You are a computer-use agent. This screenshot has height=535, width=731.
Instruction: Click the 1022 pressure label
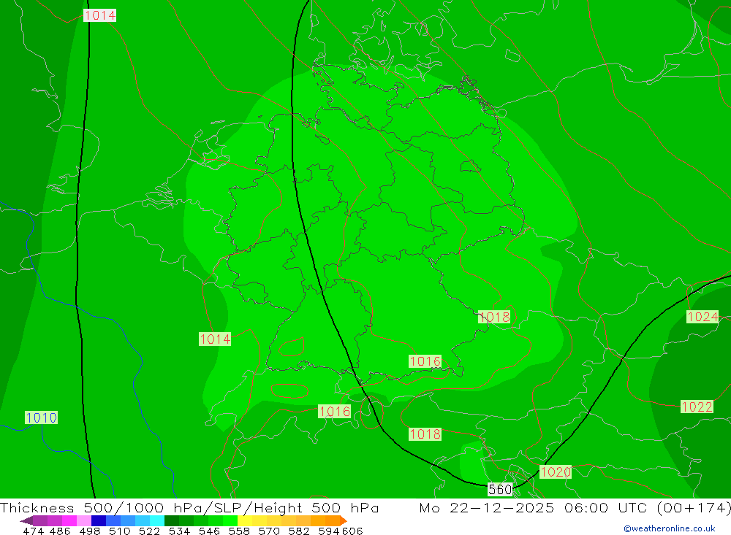[x=697, y=407]
